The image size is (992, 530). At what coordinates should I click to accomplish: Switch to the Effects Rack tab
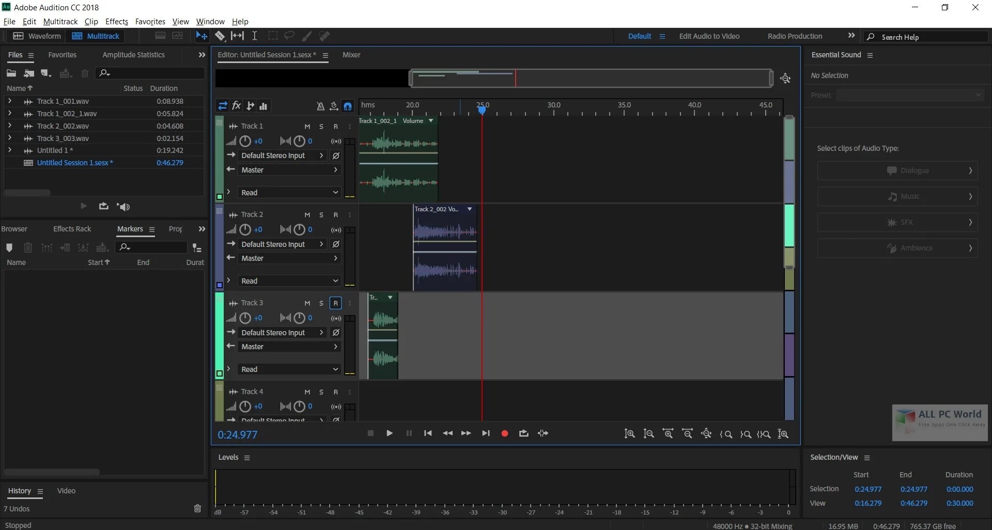(x=72, y=229)
